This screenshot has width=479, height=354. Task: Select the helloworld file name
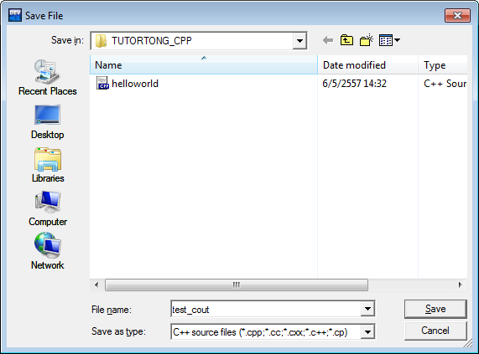135,84
